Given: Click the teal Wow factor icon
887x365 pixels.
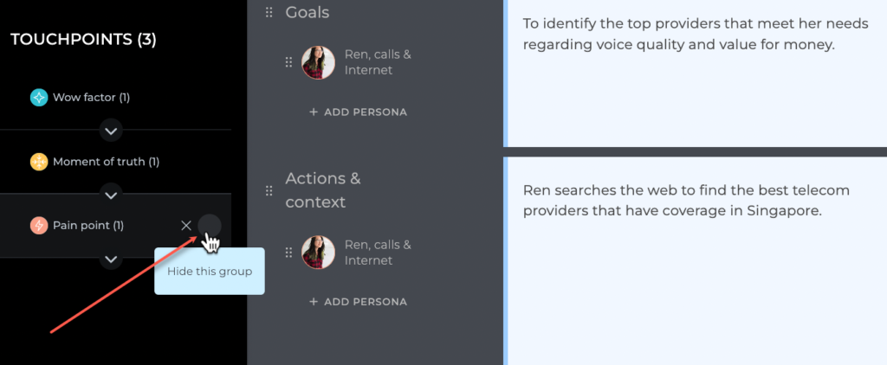Looking at the screenshot, I should click(x=38, y=98).
